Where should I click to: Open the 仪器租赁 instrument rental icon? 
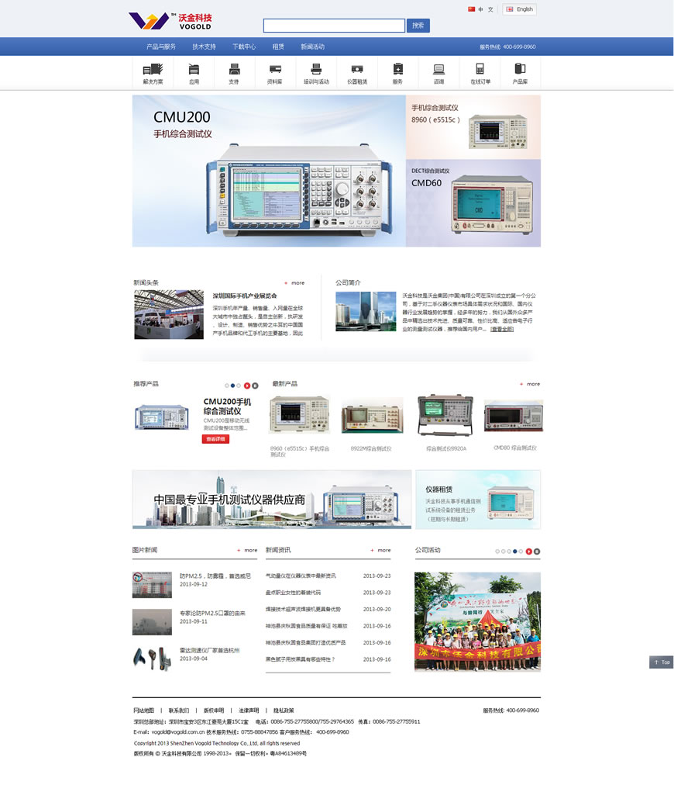pyautogui.click(x=357, y=74)
